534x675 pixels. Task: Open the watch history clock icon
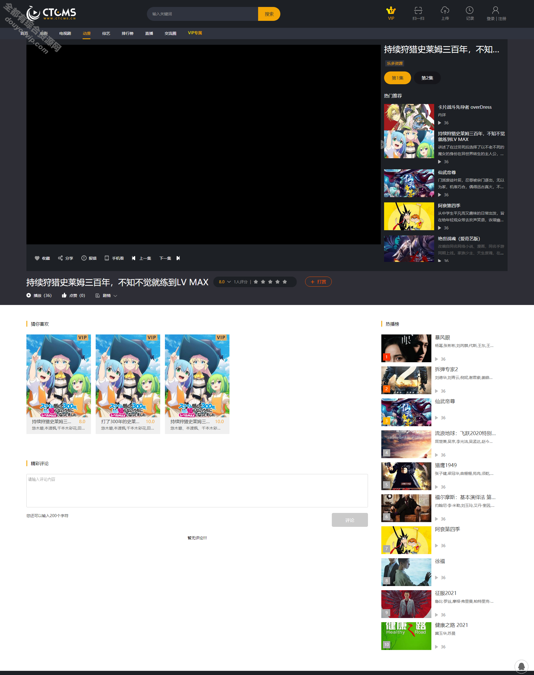tap(469, 10)
